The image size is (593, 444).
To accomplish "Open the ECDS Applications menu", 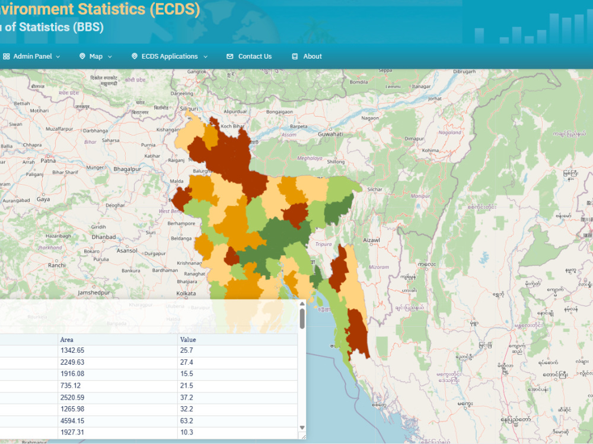I will coord(170,56).
